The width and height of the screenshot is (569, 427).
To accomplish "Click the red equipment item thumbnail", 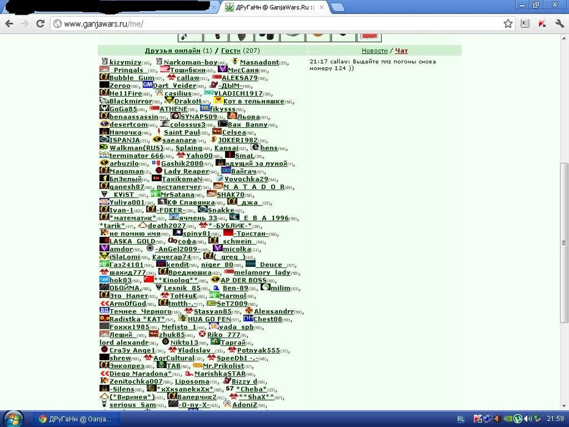I will 369,37.
